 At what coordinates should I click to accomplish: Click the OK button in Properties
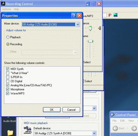point(52,110)
